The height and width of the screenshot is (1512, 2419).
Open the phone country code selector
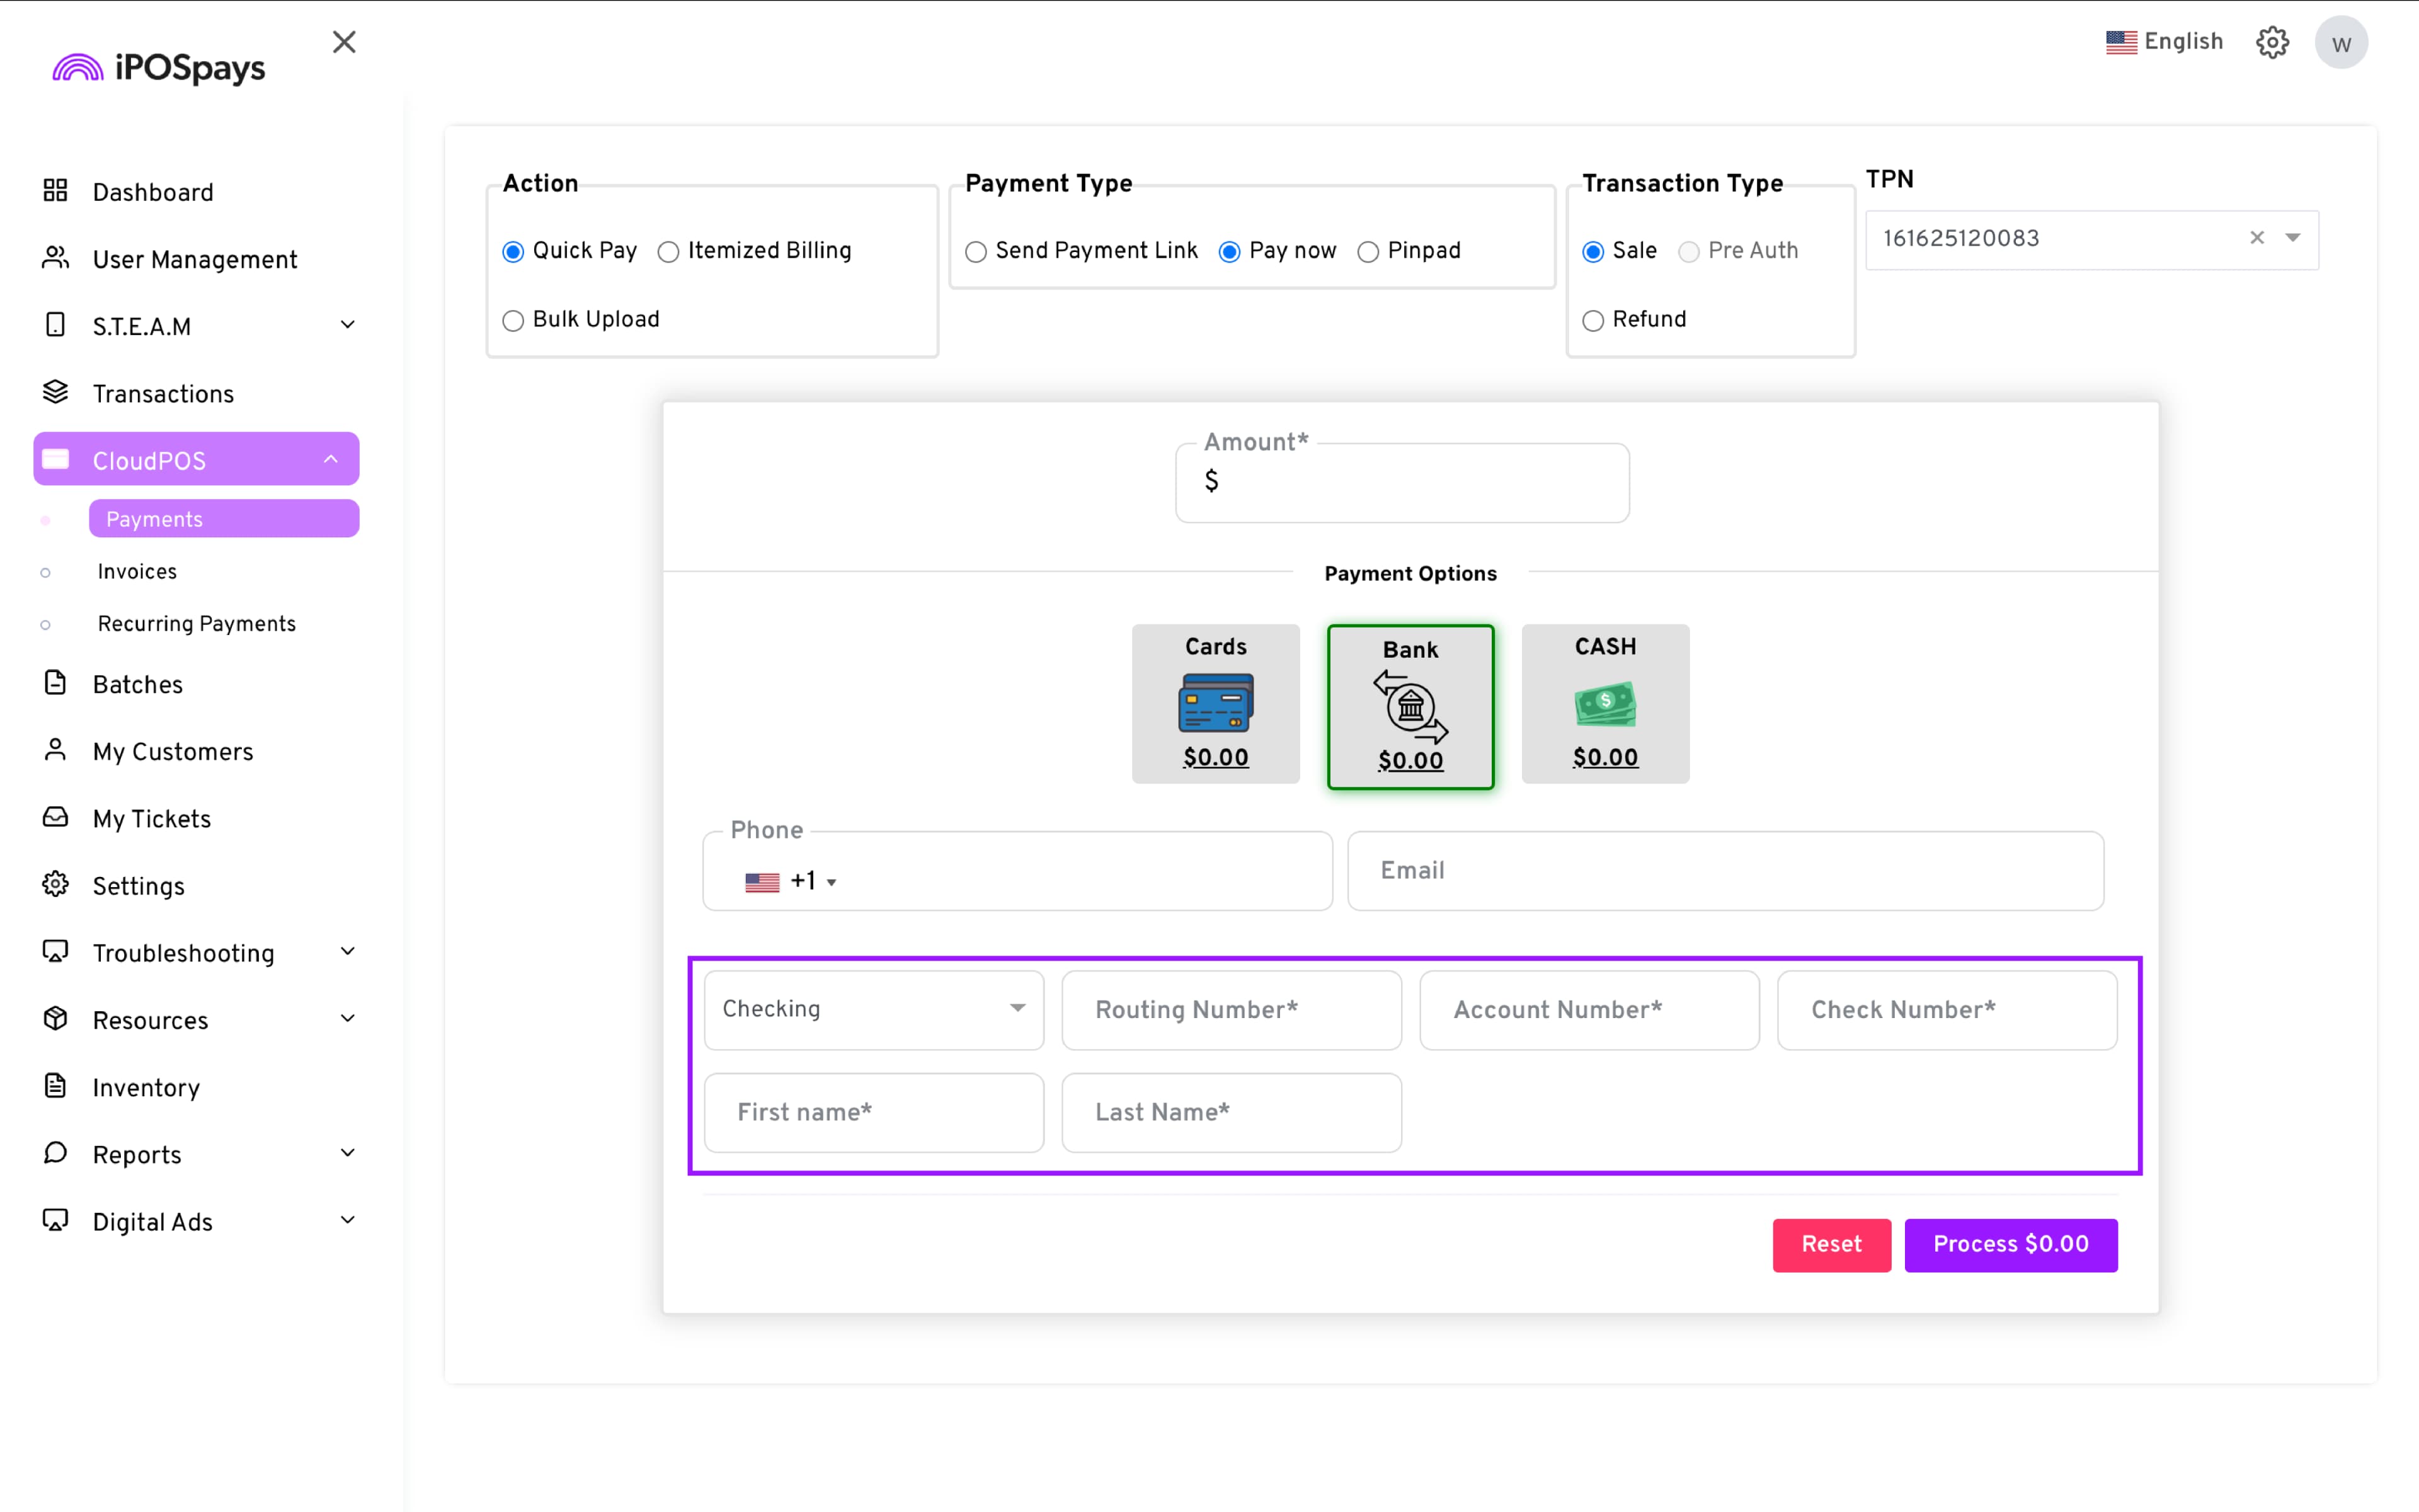click(x=791, y=881)
